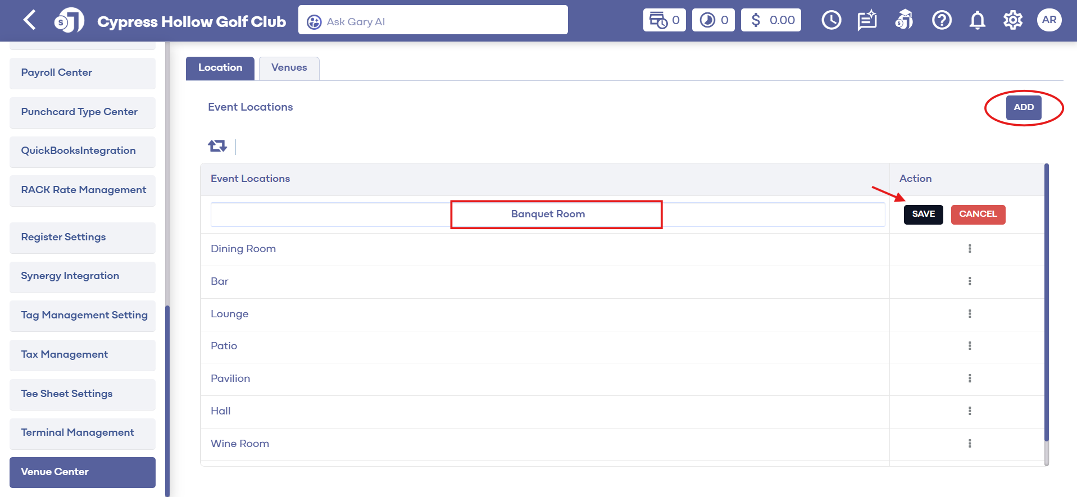Open the help question mark icon
Screen dimensions: 1077x497
click(942, 20)
